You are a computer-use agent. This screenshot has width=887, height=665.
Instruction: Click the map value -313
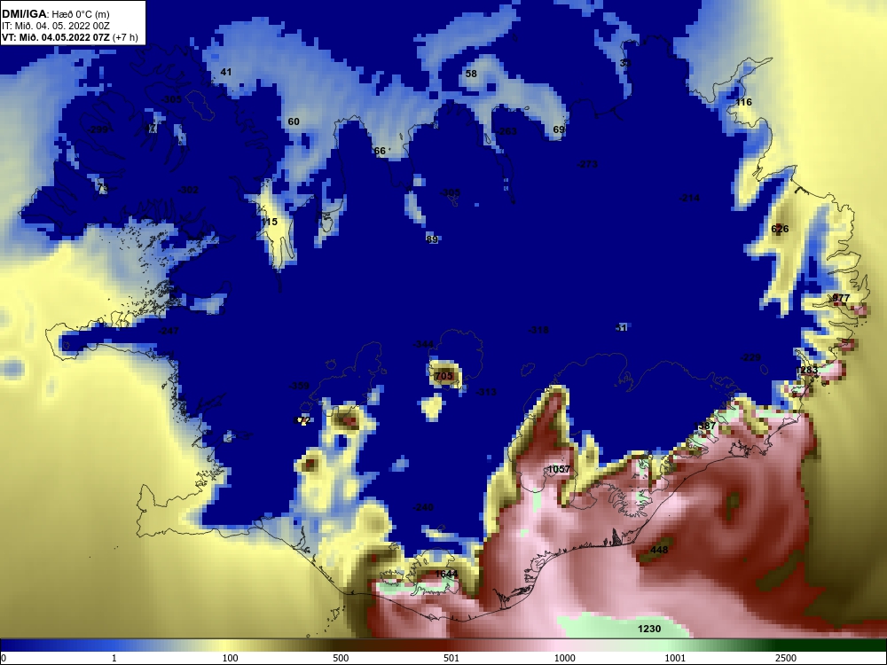click(x=486, y=392)
